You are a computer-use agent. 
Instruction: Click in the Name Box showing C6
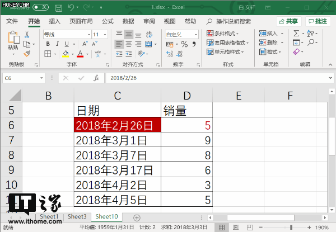tap(24, 78)
